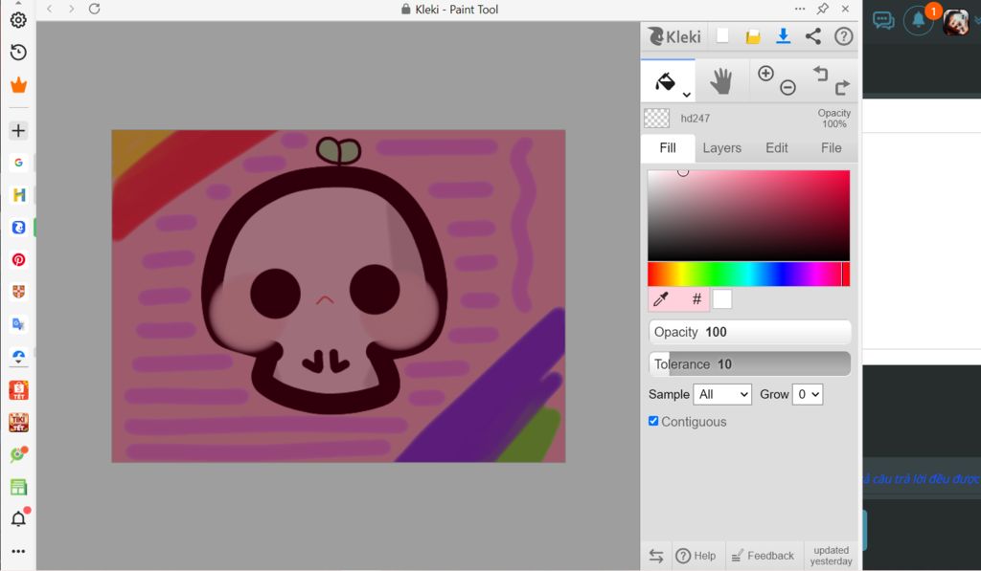Screen dimensions: 981x571
Task: Open the sidebar three-dot overflow menu
Action: (18, 551)
